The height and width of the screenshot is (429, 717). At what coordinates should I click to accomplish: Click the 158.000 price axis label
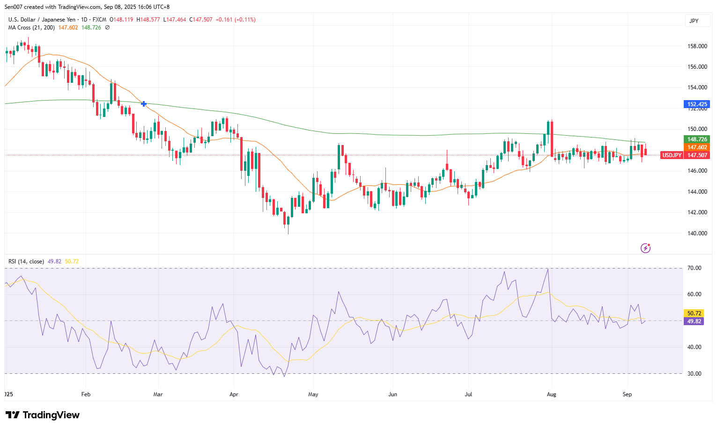(697, 46)
